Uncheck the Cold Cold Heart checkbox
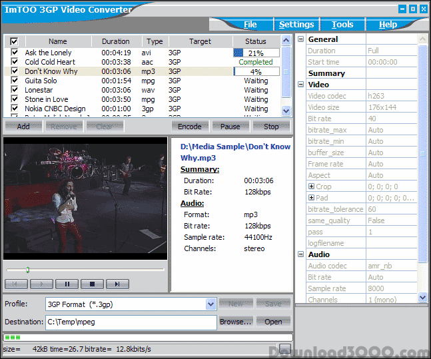Viewport: 431px width, 359px height. coord(14,61)
